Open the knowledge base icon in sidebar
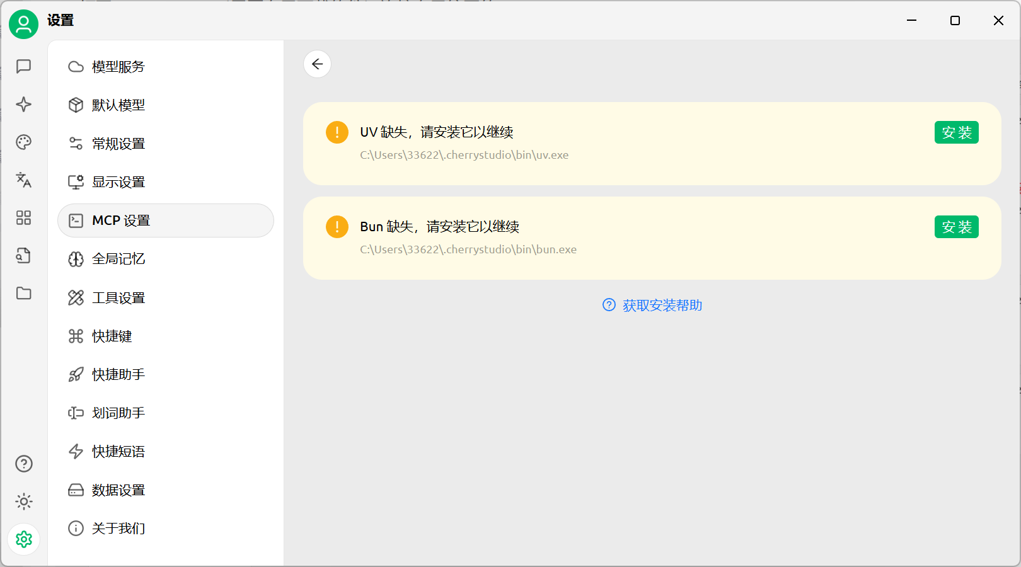Viewport: 1021px width, 567px height. 24,256
